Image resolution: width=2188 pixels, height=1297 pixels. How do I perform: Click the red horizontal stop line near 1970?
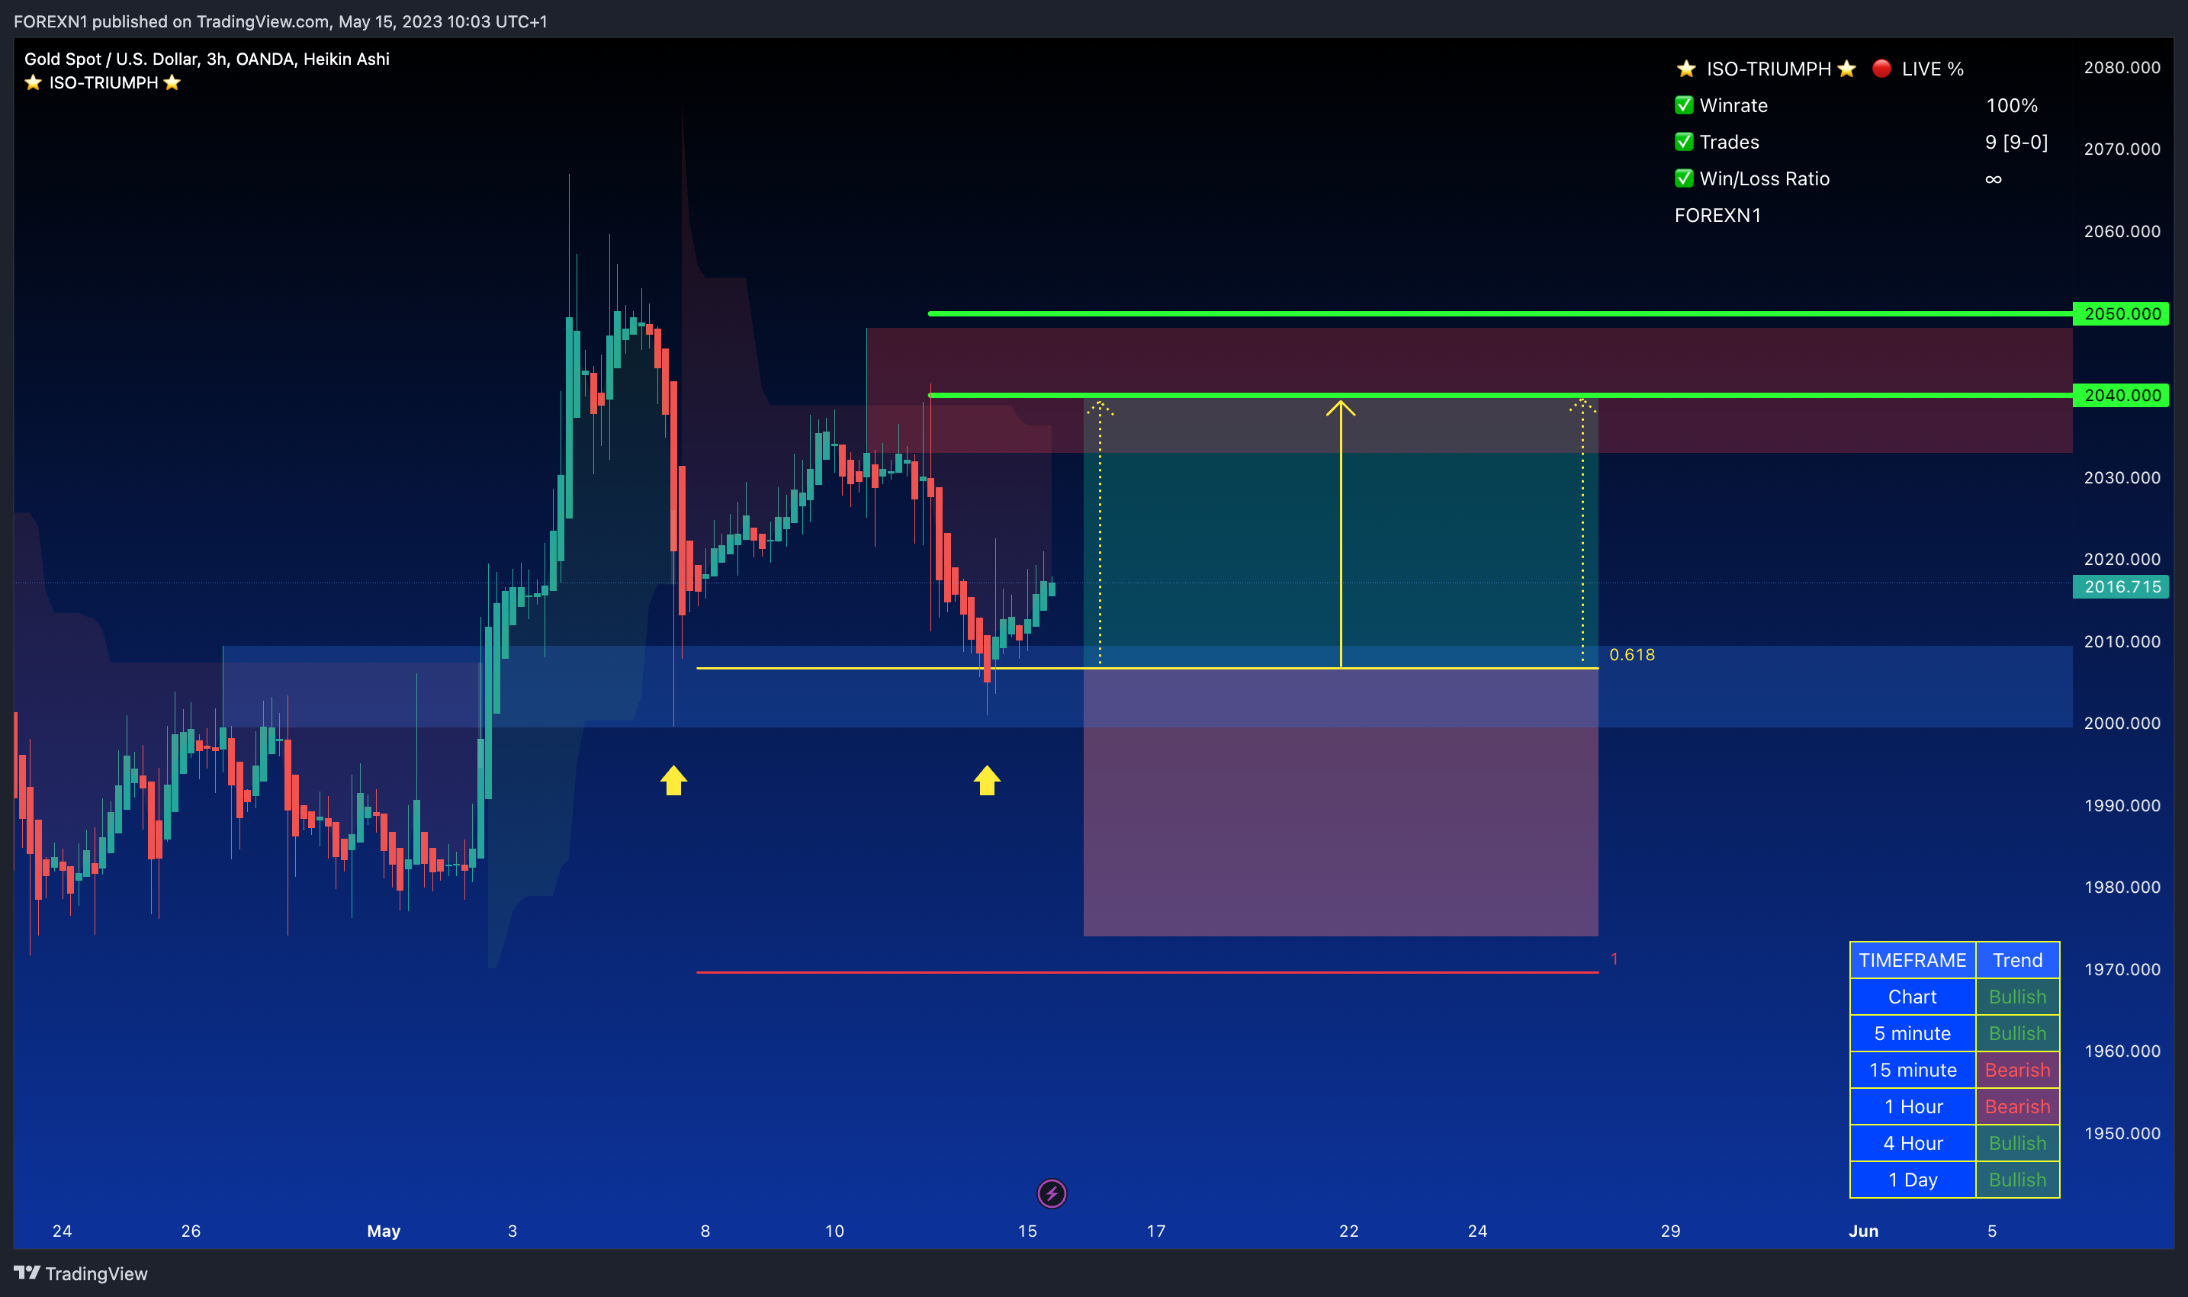tap(1147, 972)
